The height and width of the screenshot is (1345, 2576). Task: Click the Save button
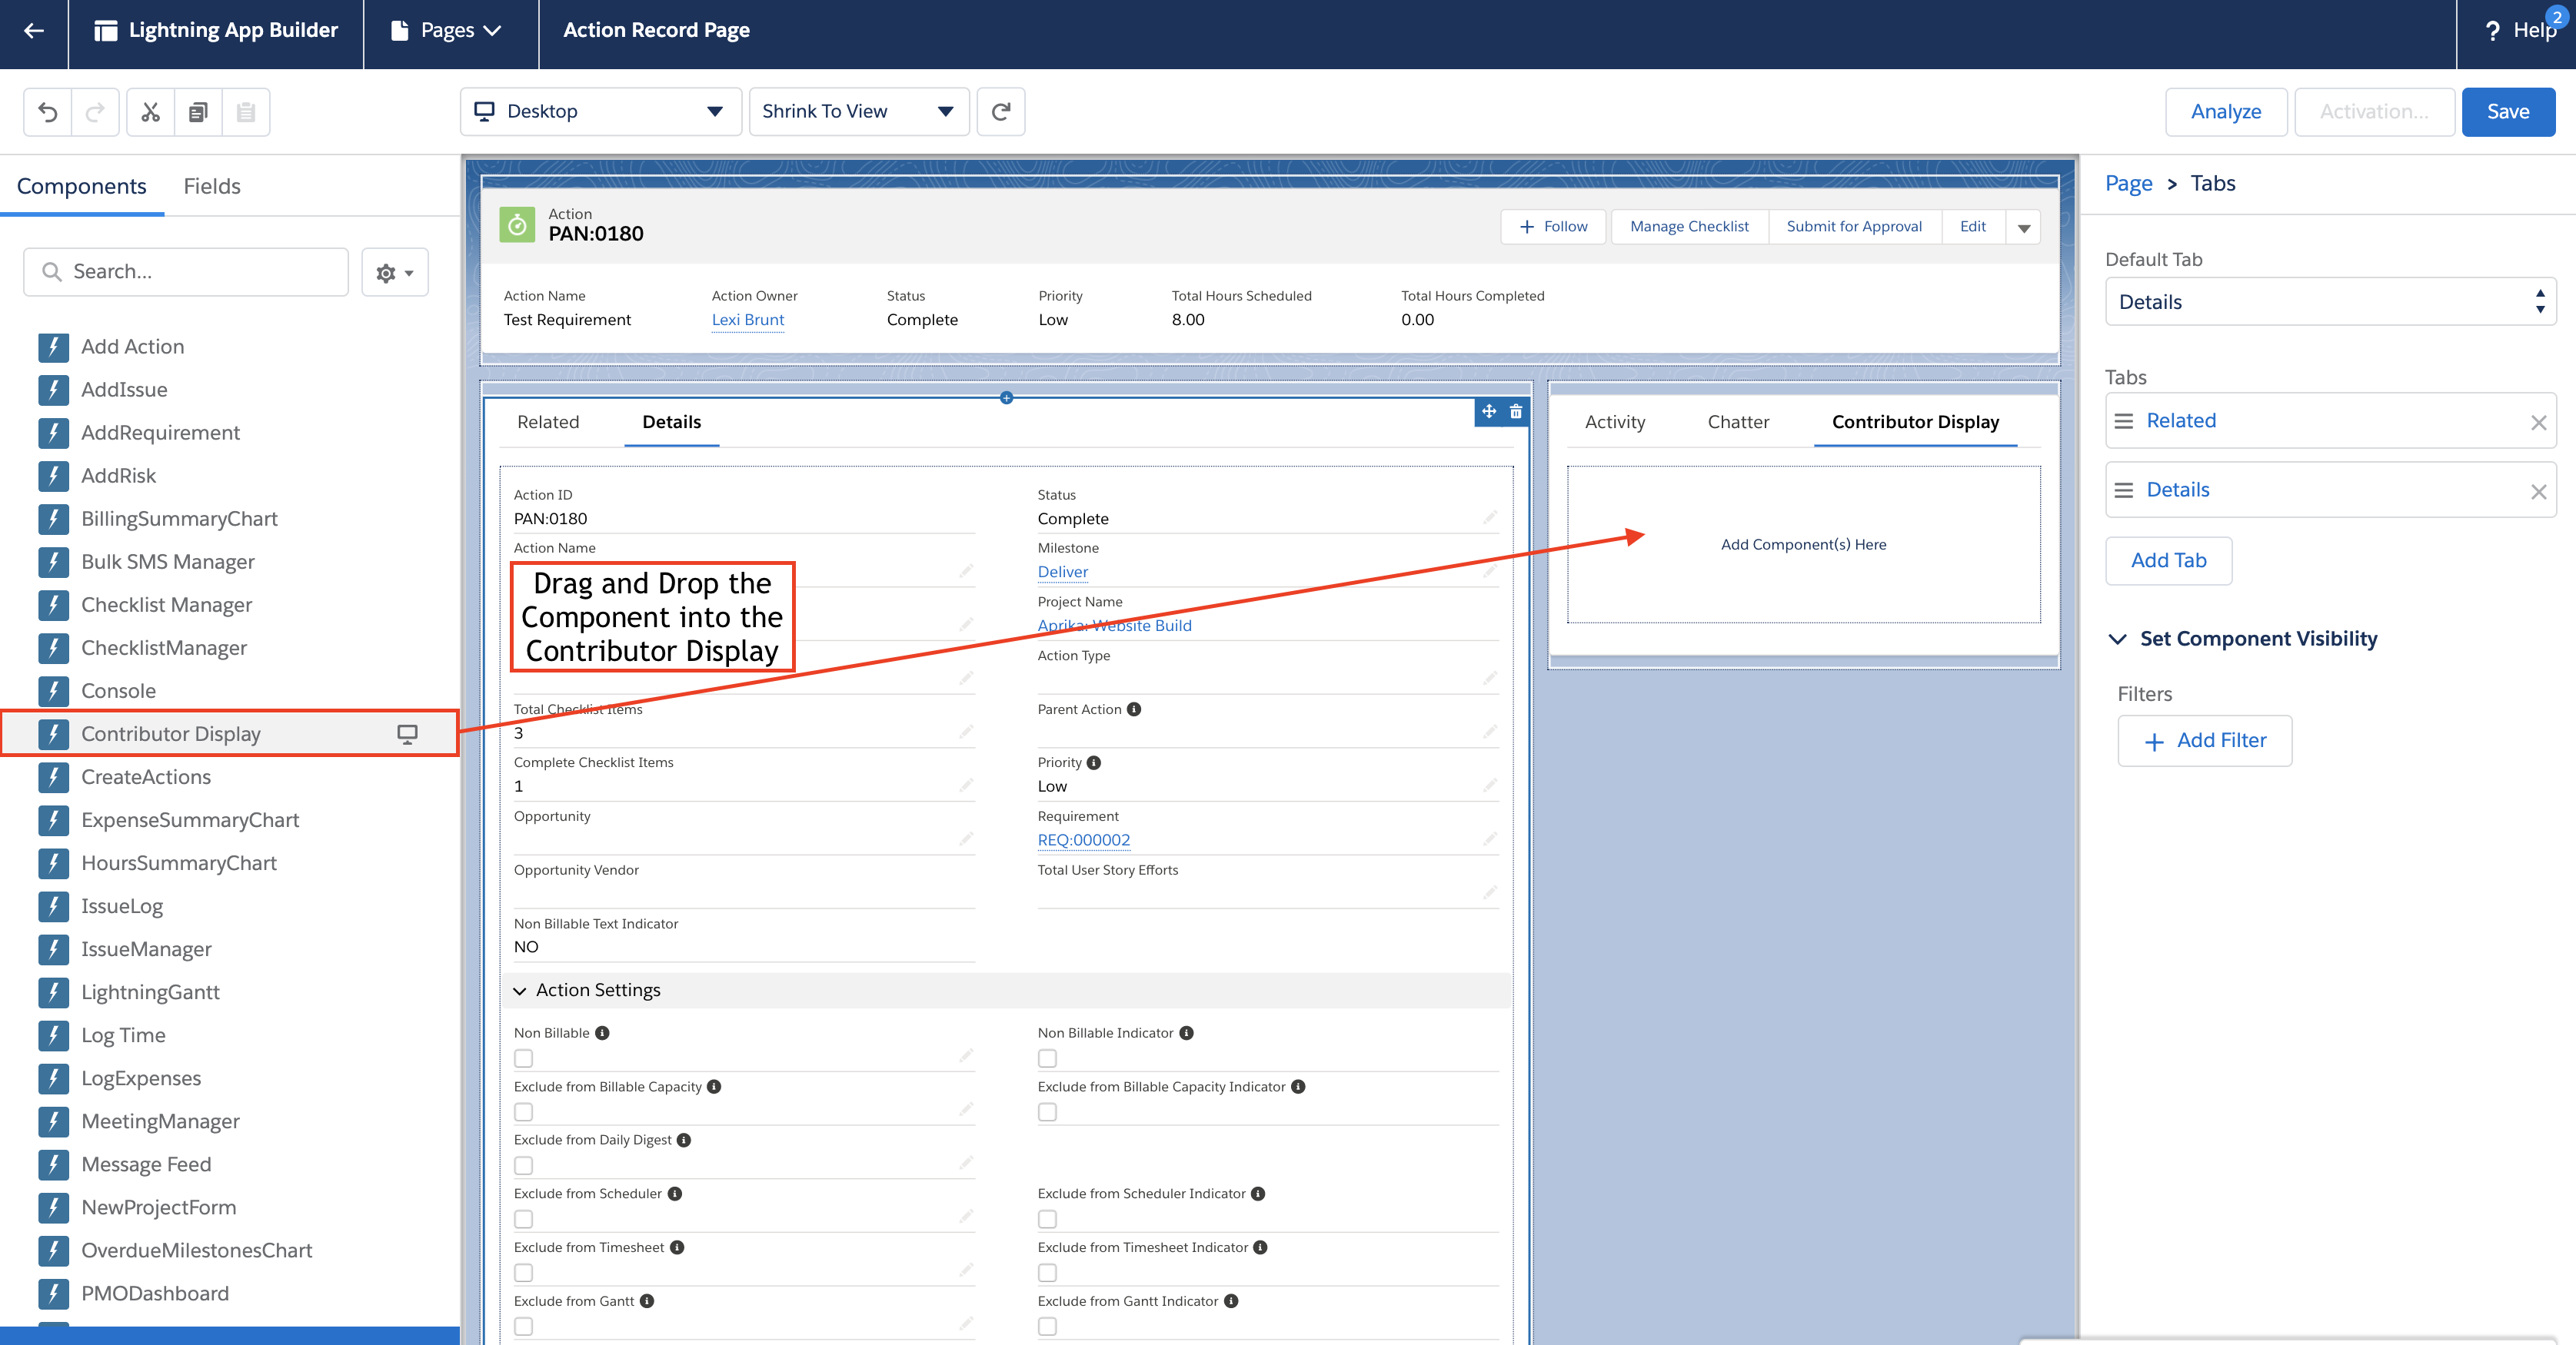(x=2508, y=111)
